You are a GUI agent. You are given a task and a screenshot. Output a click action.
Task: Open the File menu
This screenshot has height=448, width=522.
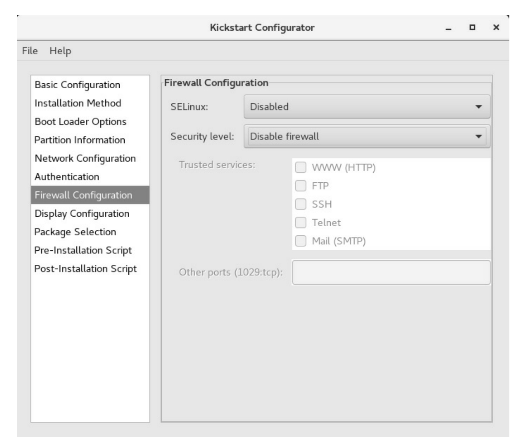(30, 51)
